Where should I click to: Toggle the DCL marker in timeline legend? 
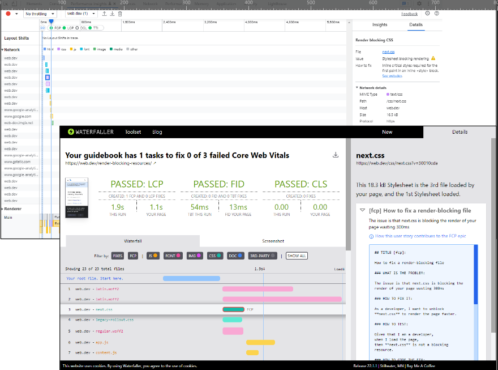pos(81,28)
